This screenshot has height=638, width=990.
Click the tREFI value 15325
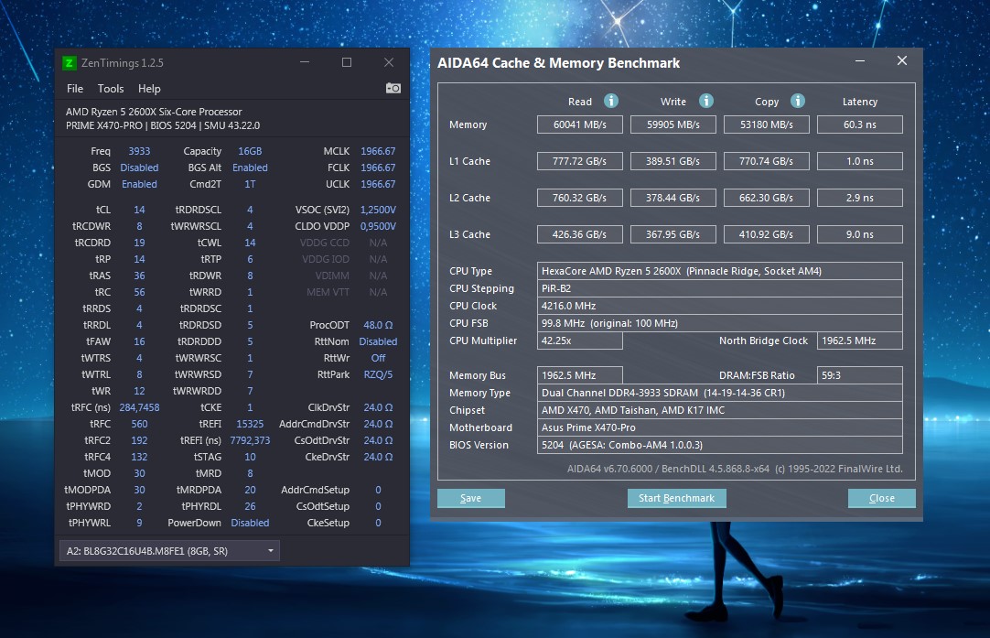(250, 424)
